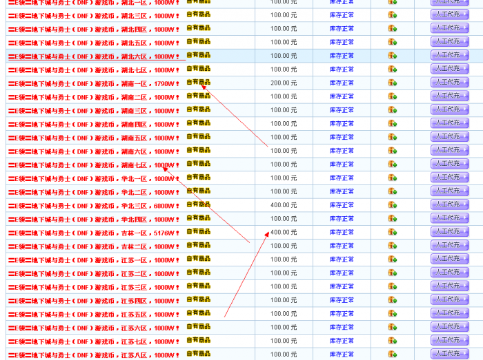
Task: Click the gift icon in the 江苏四区 row
Action: coord(392,300)
